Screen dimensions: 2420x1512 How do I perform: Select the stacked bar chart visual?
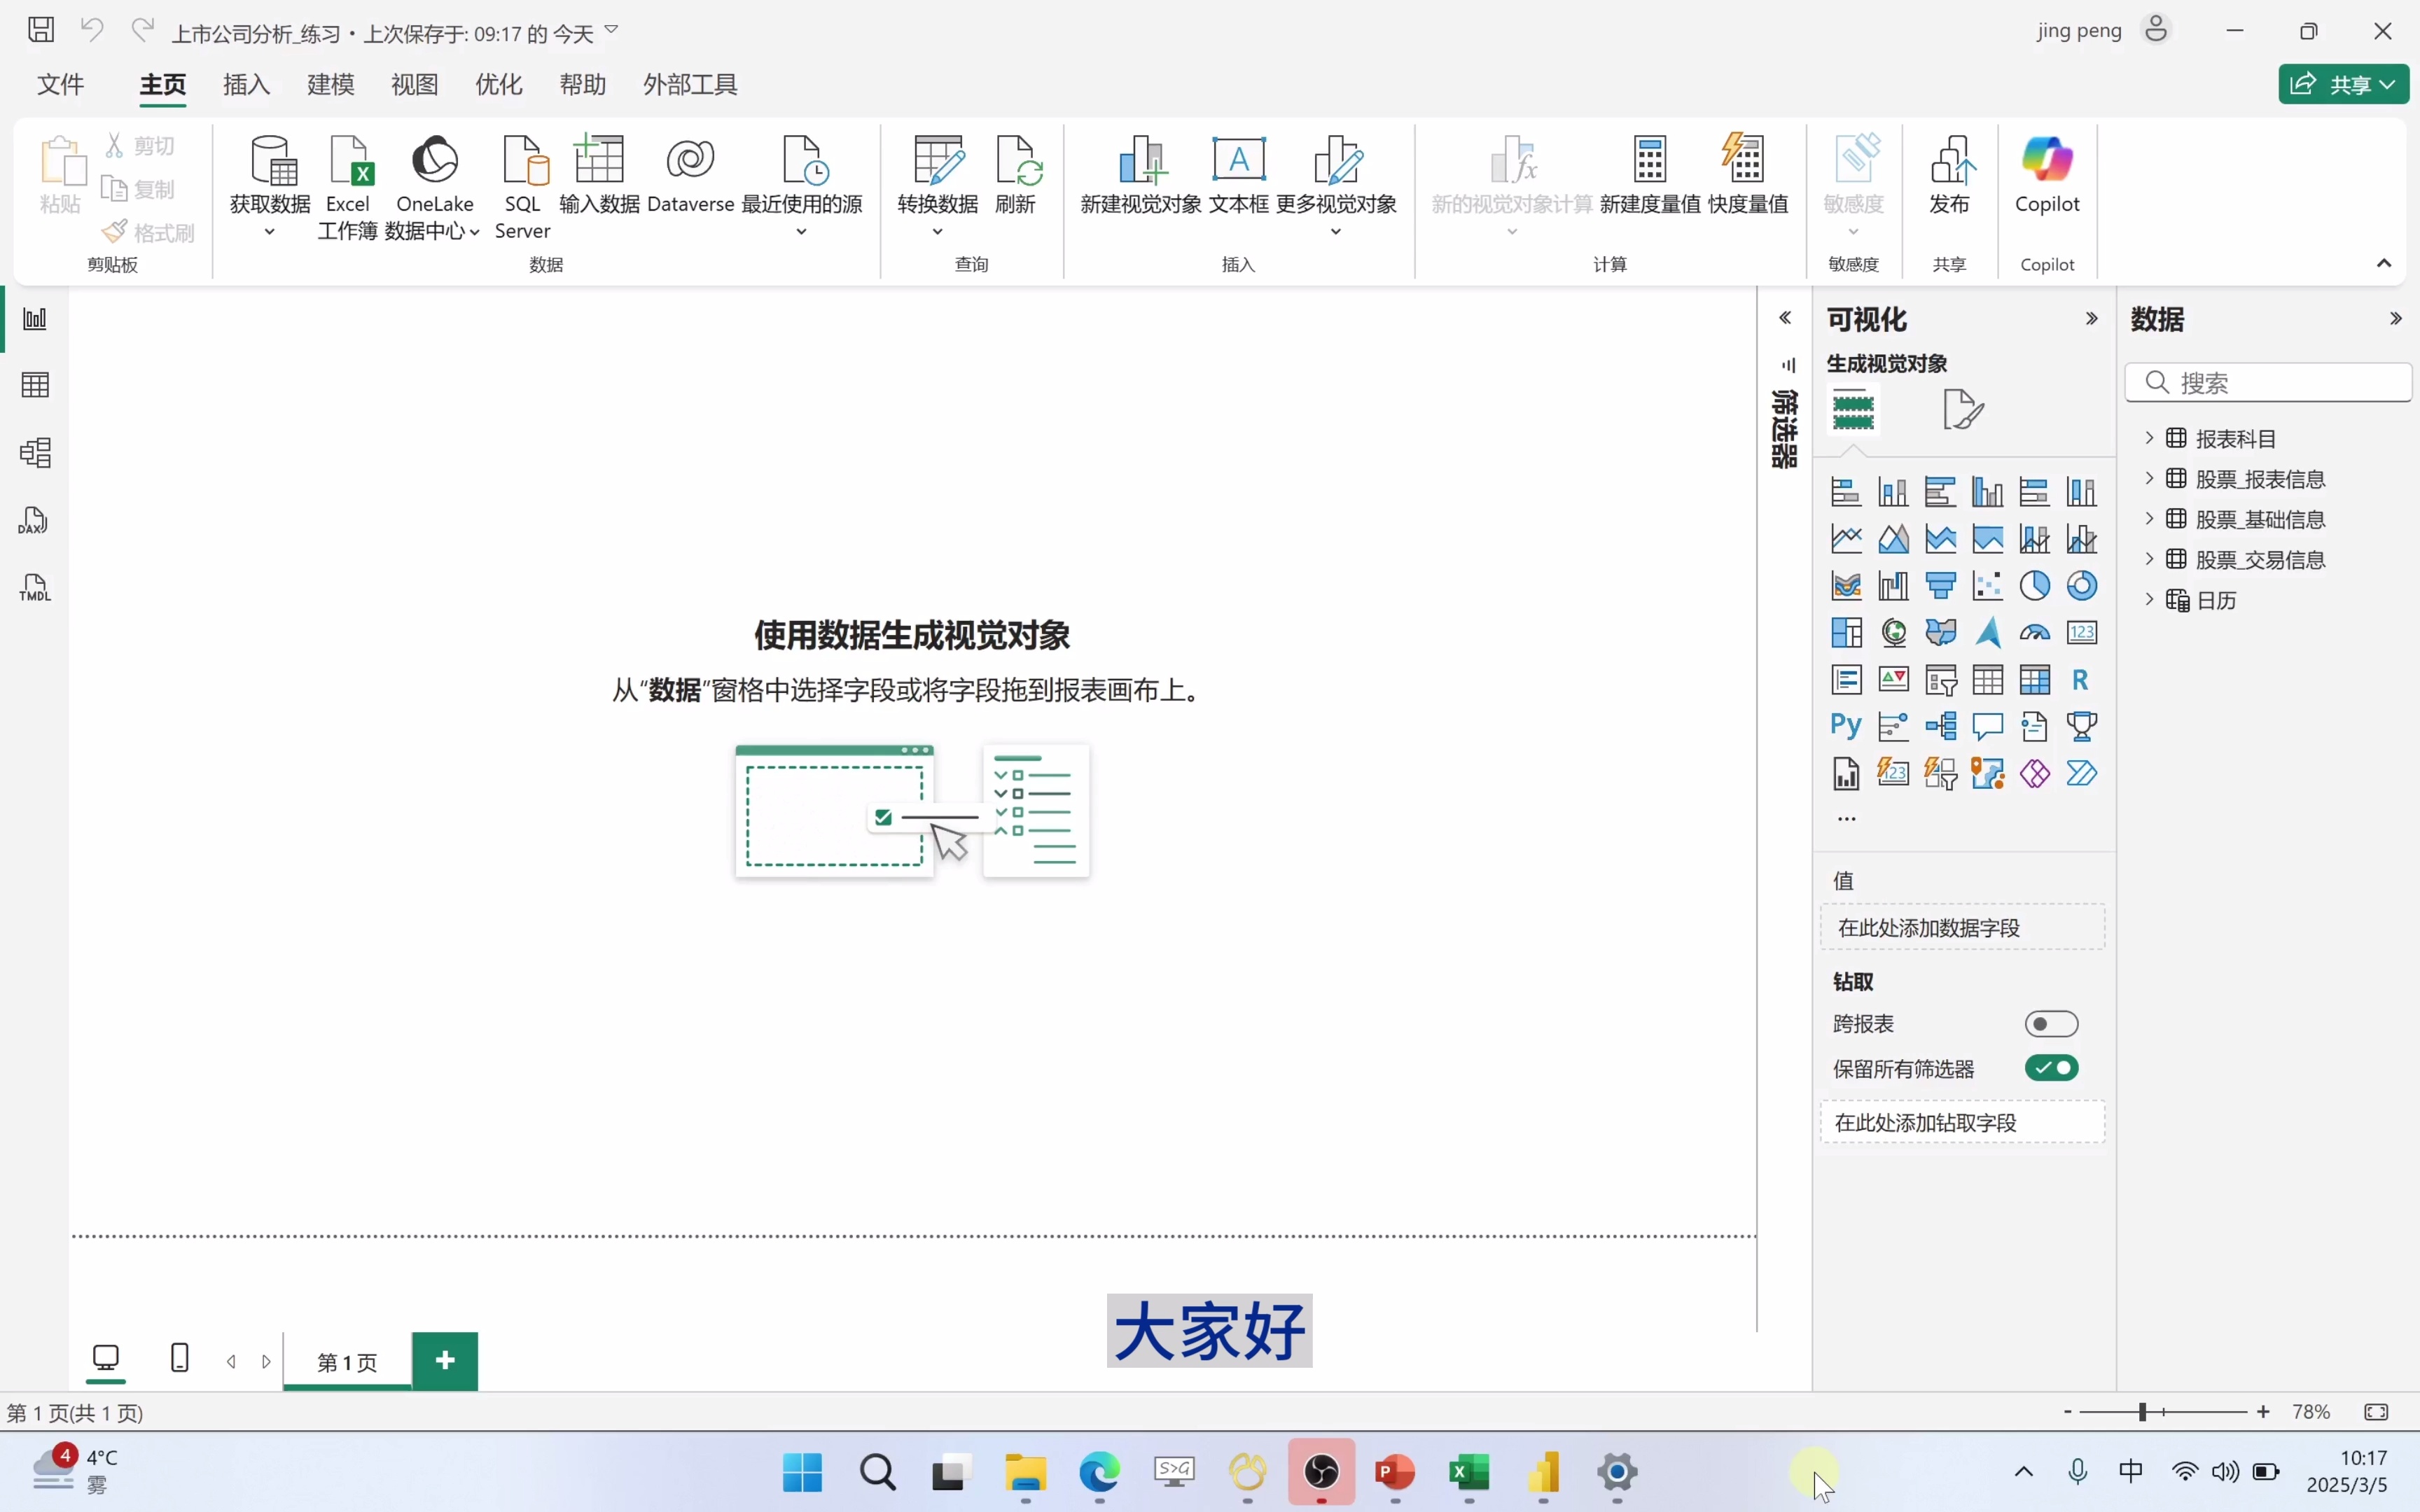[1846, 492]
